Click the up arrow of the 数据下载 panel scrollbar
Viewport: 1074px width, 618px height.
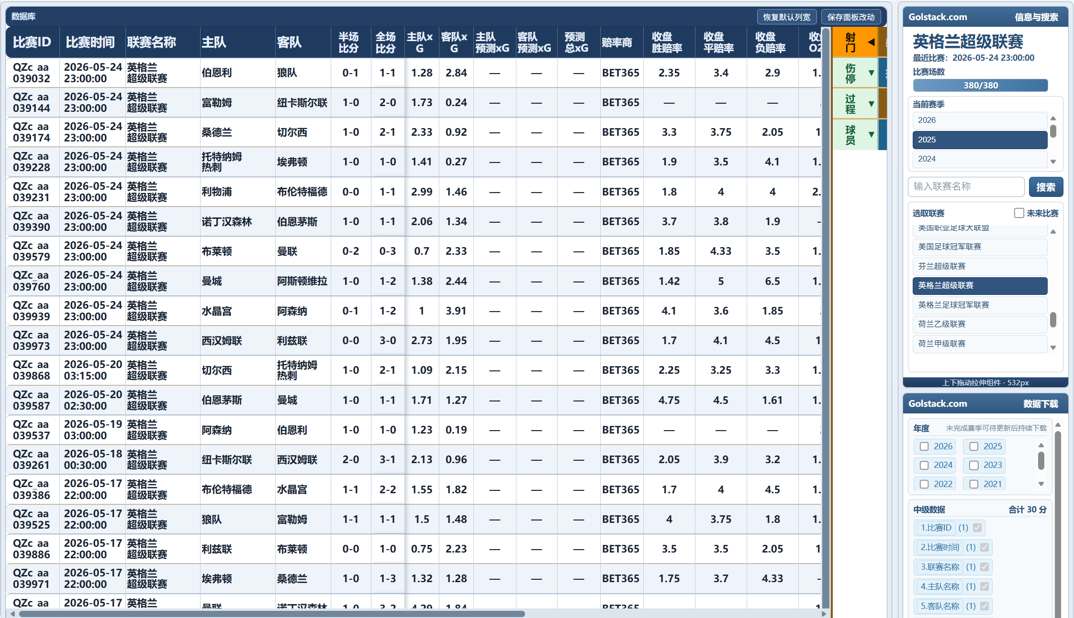(x=1058, y=424)
